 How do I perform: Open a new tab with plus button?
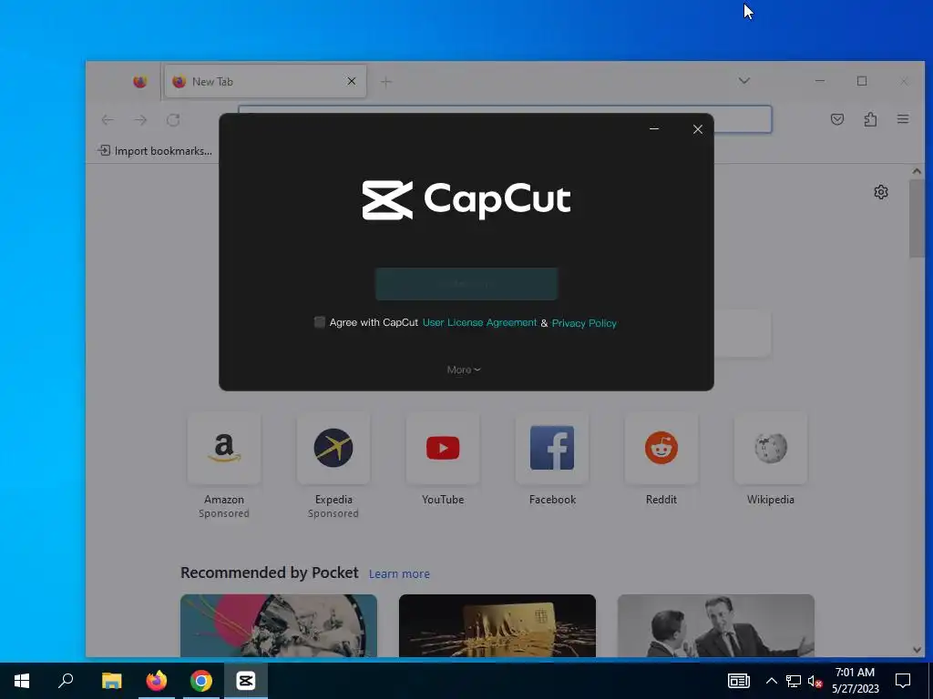386,82
